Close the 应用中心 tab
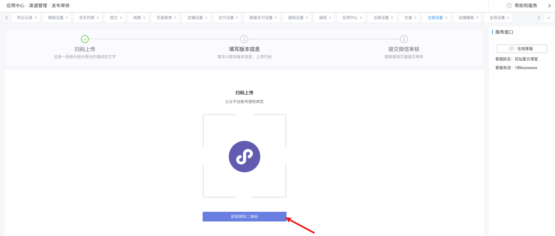555x236 pixels. point(361,18)
